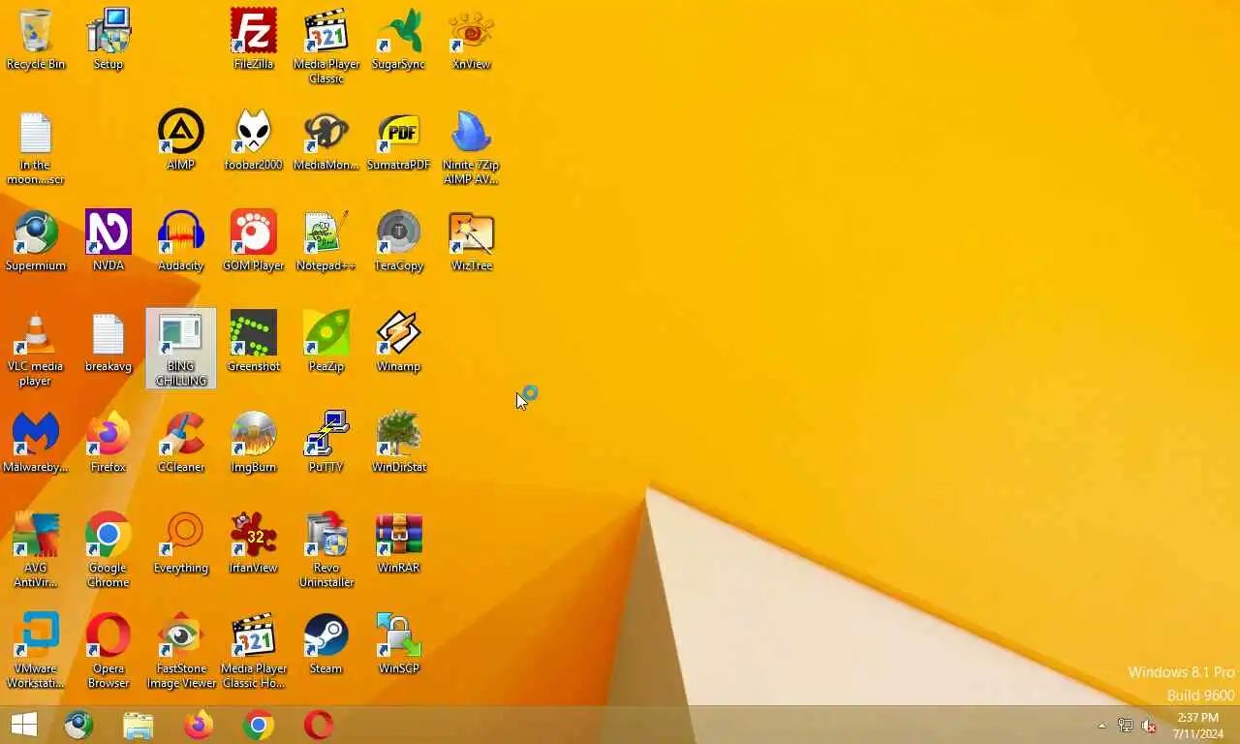Image resolution: width=1240 pixels, height=744 pixels.
Task: Open the Windows Start button
Action: 24,725
